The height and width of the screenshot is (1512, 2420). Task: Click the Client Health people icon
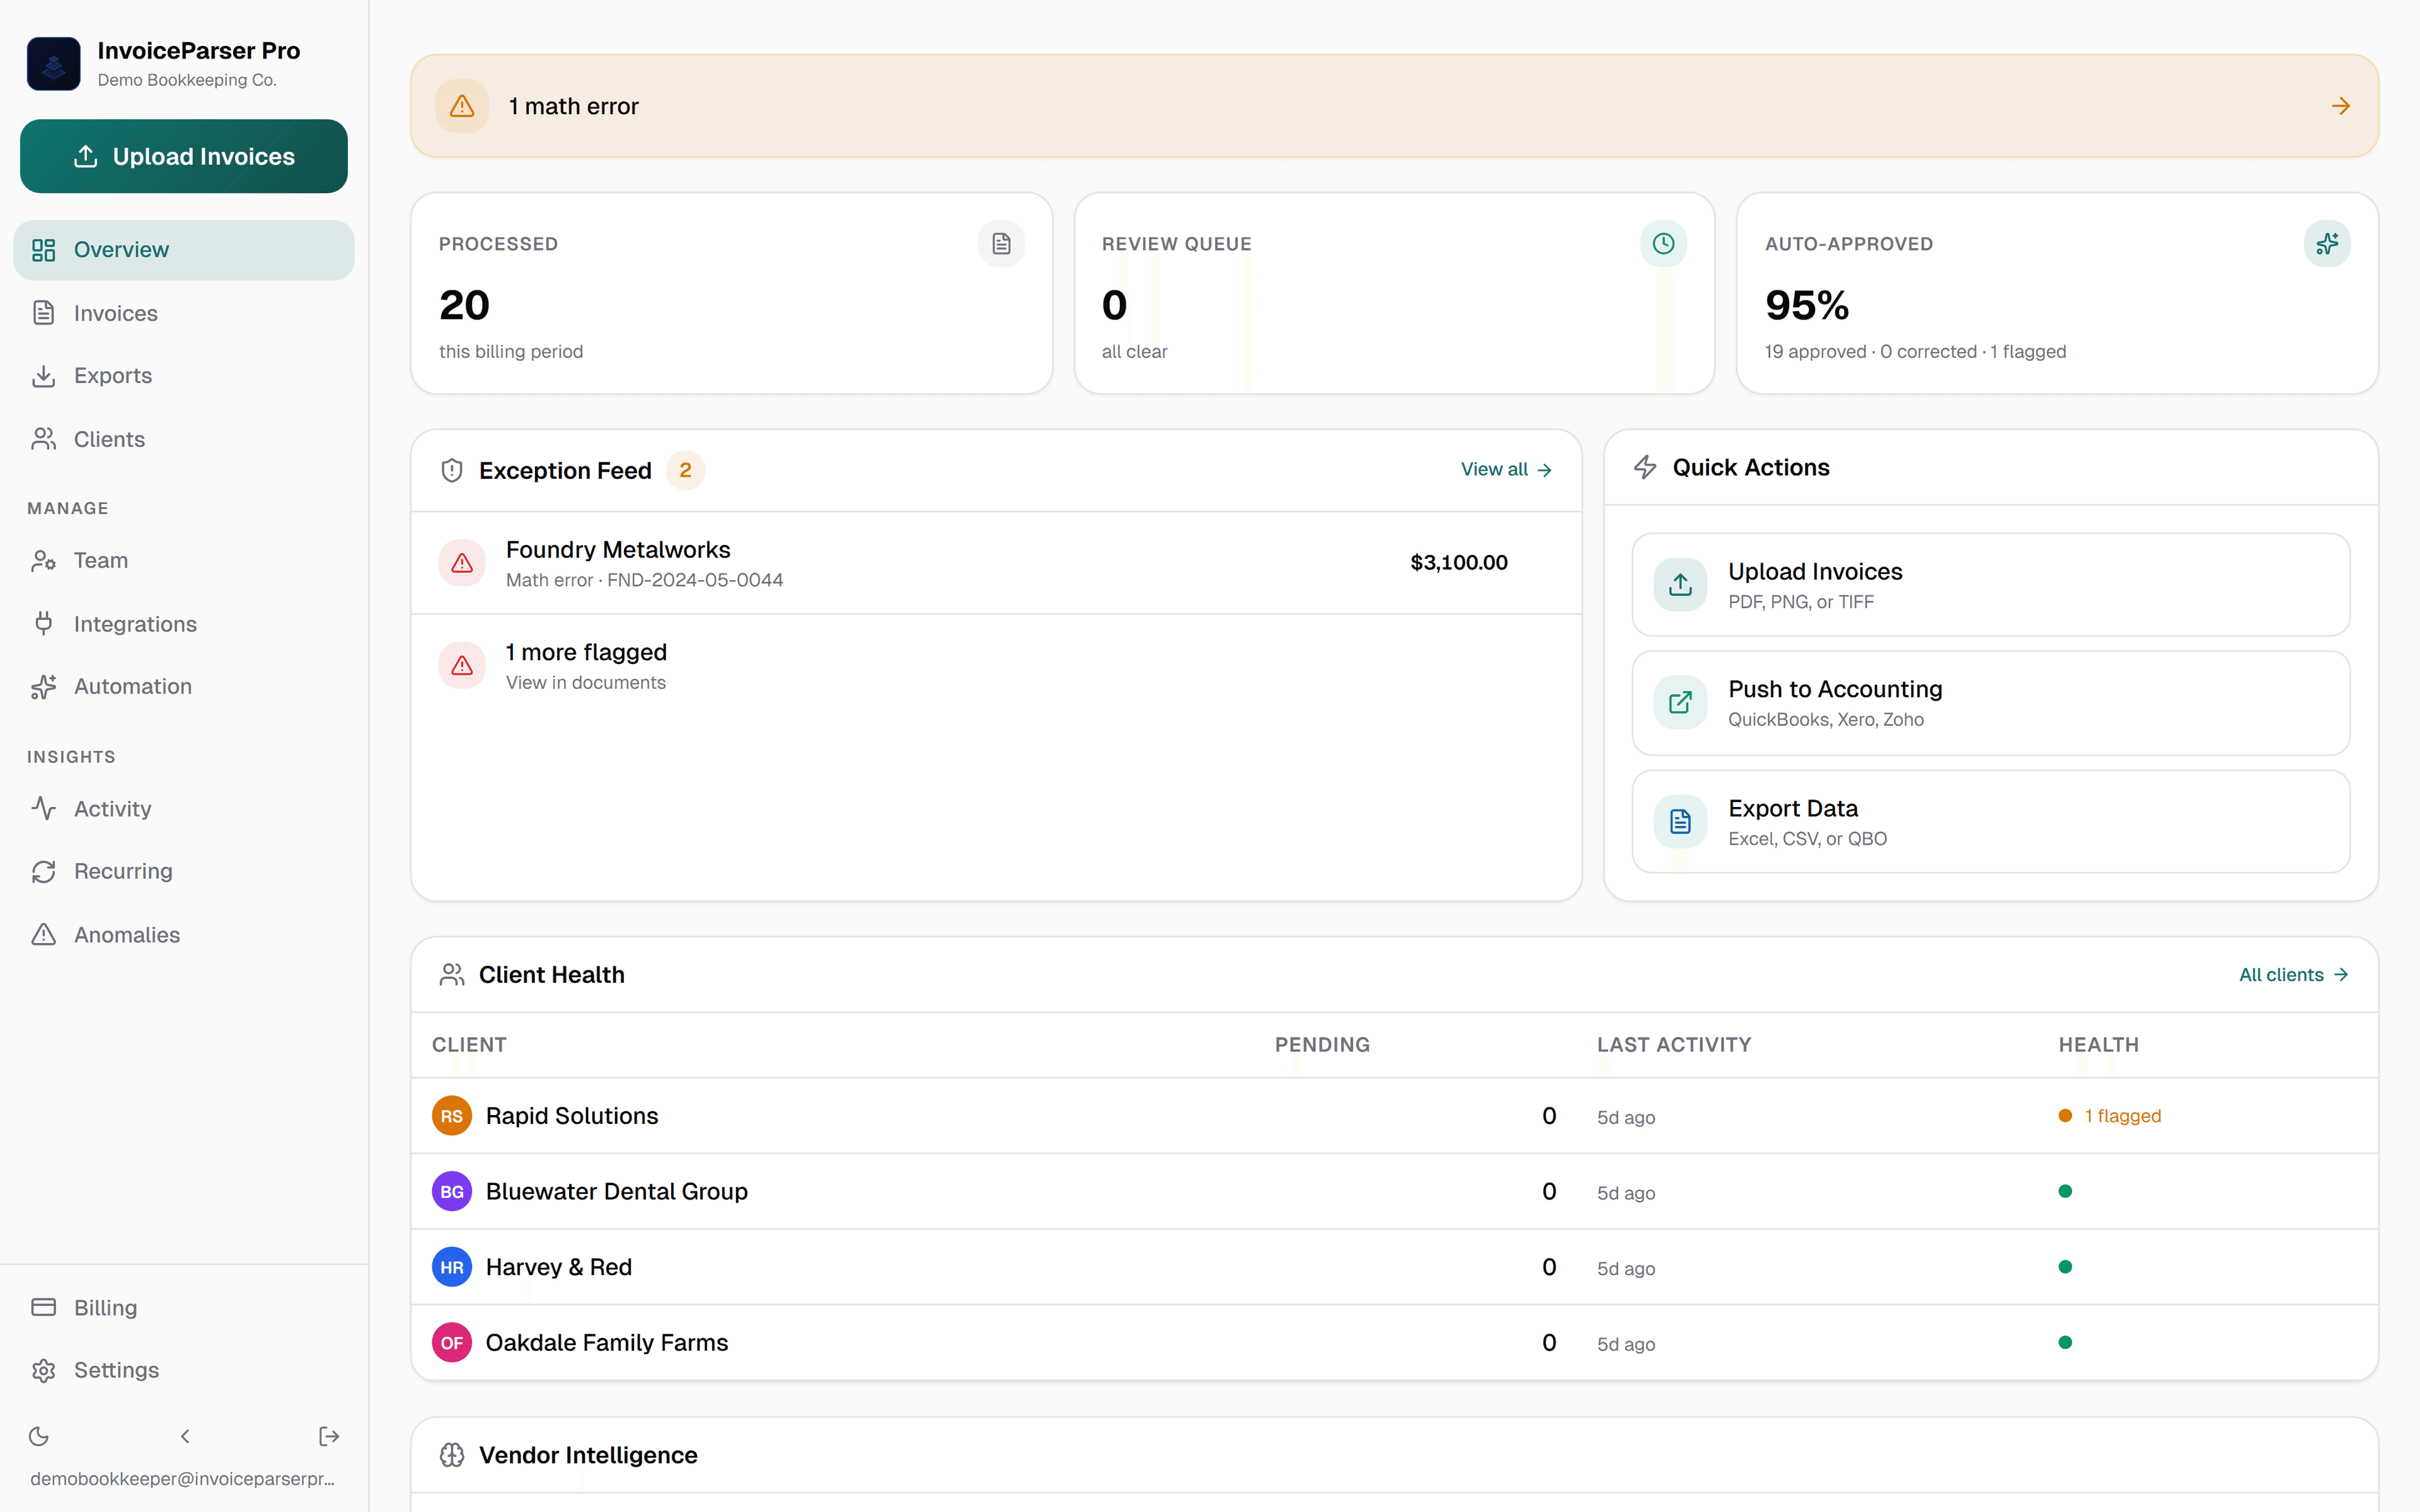point(452,974)
